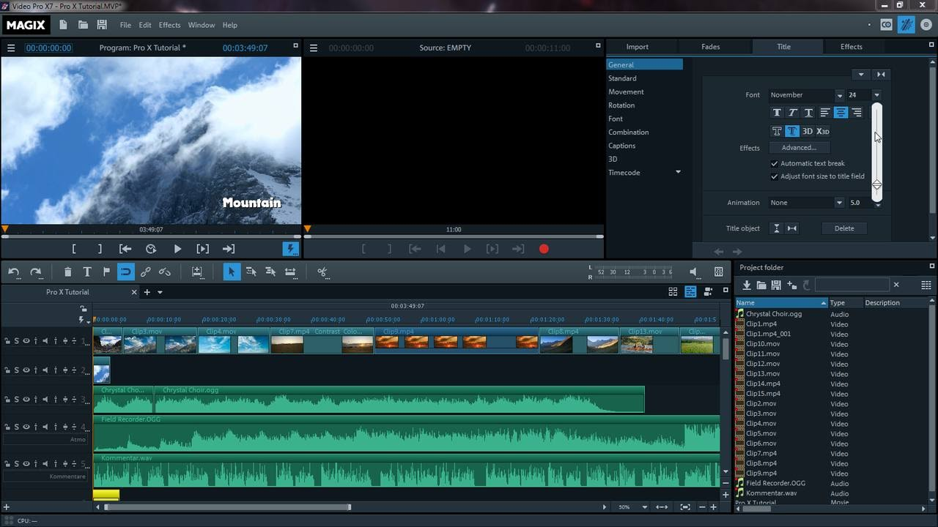Open the dropdown arrow above the Font settings
The height and width of the screenshot is (527, 938).
coord(861,75)
